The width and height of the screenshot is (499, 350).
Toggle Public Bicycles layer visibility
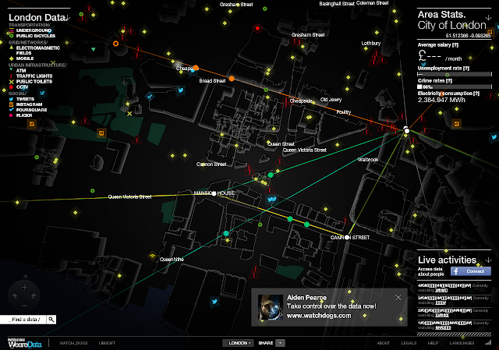pyautogui.click(x=32, y=36)
